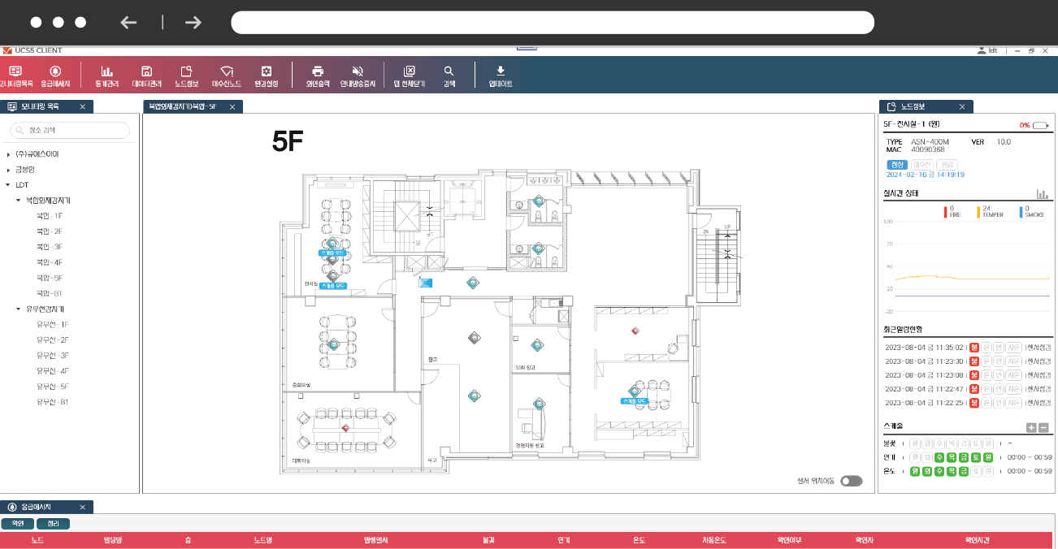Image resolution: width=1058 pixels, height=549 pixels.
Task: Open the chart icon beside 실시간 상태
Action: click(x=1042, y=194)
